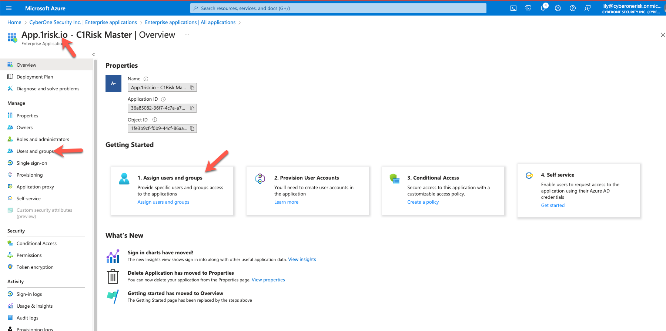Open the Feedback icon in top bar

[x=588, y=8]
